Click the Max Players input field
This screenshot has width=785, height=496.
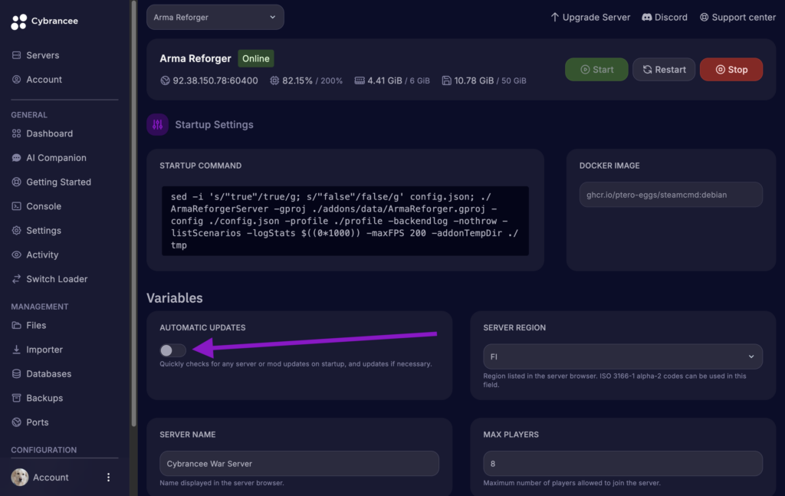tap(622, 464)
